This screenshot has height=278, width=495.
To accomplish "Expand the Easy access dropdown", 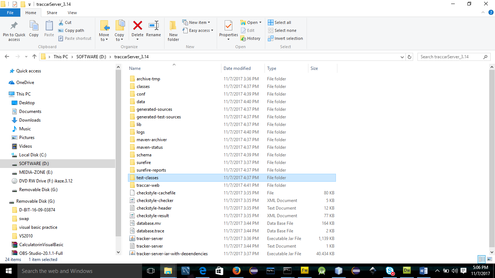I will point(198,30).
